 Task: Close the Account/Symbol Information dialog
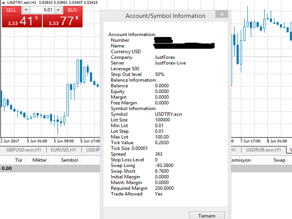[222, 14]
